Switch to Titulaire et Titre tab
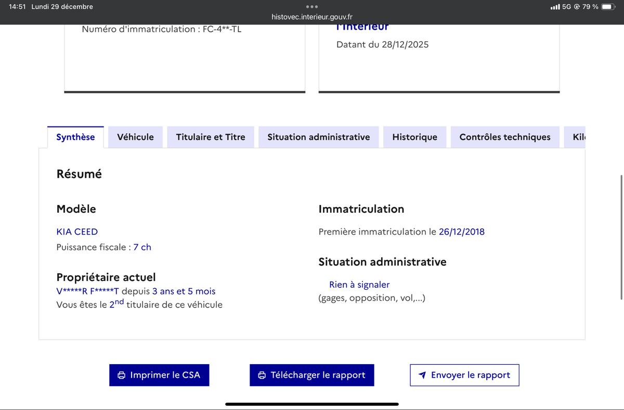Viewport: 624px width, 410px height. pyautogui.click(x=211, y=137)
